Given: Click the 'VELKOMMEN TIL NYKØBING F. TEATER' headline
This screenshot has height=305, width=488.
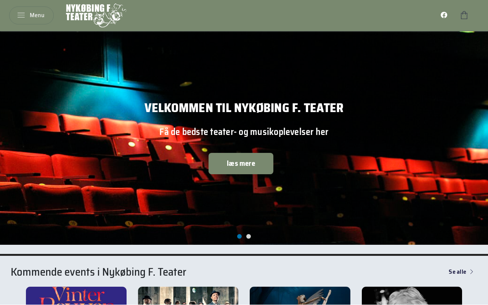Looking at the screenshot, I should pos(244,108).
